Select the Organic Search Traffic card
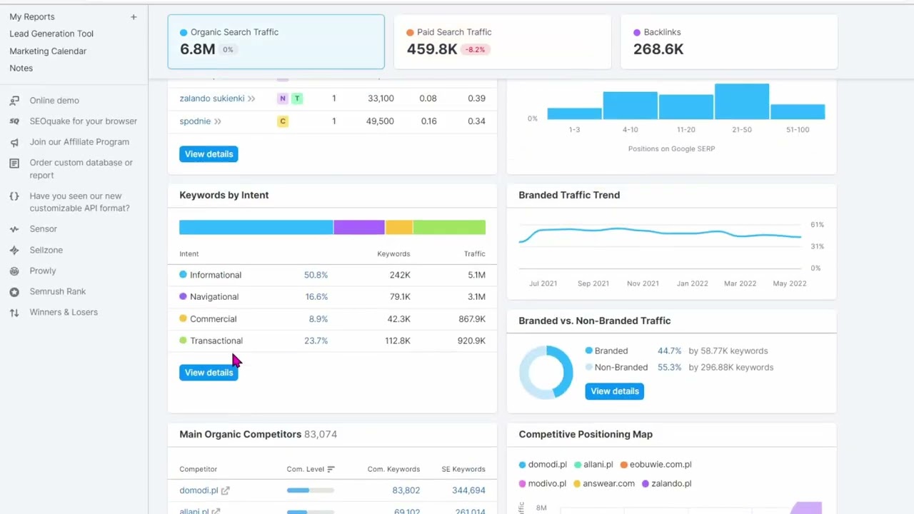The image size is (914, 514). (276, 41)
